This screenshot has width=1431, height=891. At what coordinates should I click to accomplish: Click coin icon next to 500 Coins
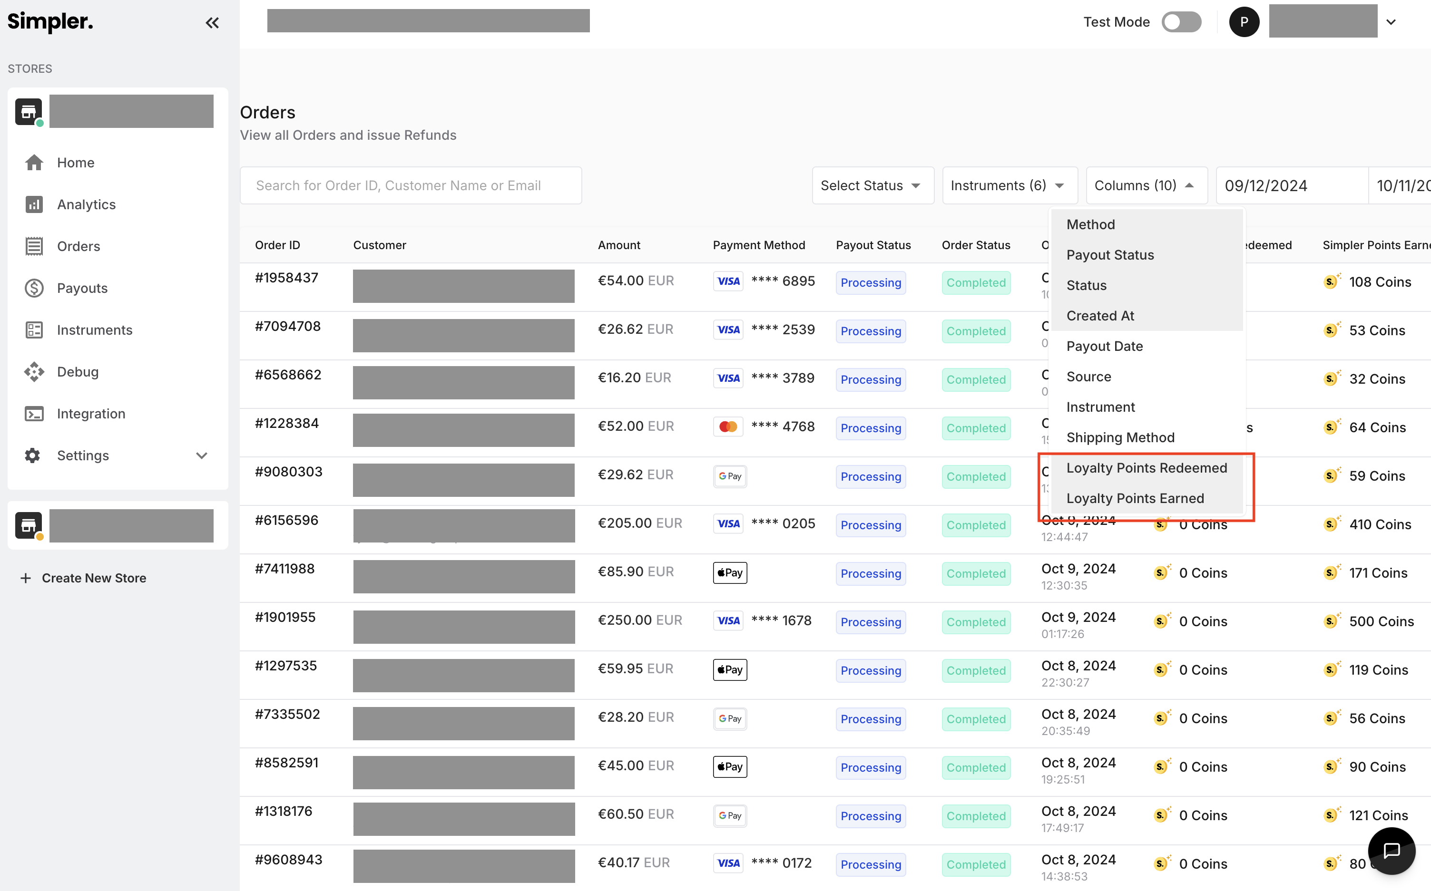1332,620
